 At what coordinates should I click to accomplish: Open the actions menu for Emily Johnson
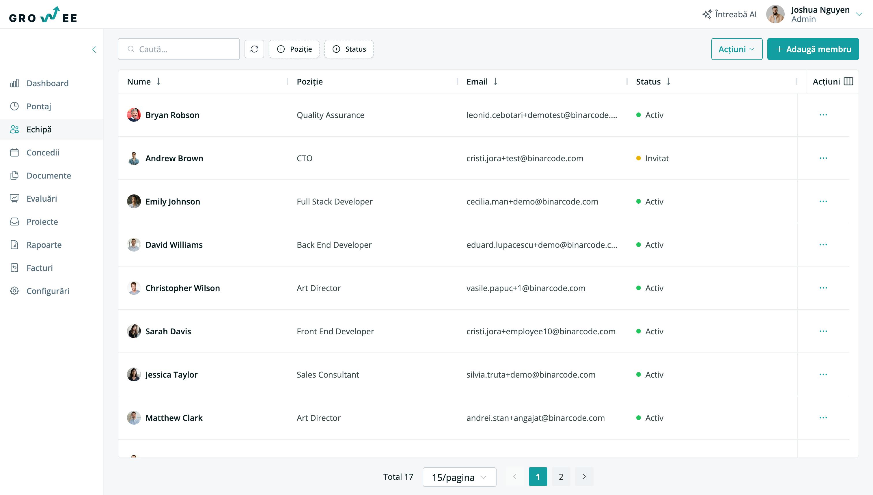823,201
